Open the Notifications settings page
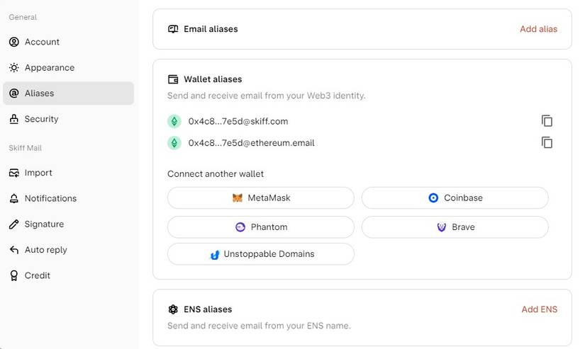This screenshot has height=349, width=585. [68, 198]
